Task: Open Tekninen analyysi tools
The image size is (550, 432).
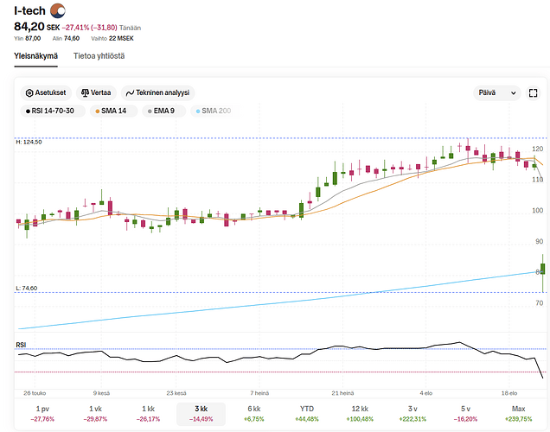Action: click(x=157, y=92)
